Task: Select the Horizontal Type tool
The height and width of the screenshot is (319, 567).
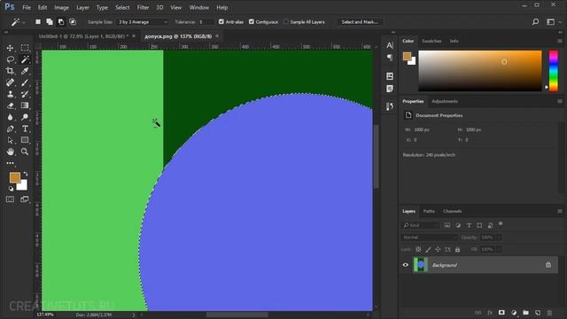Action: [x=25, y=128]
